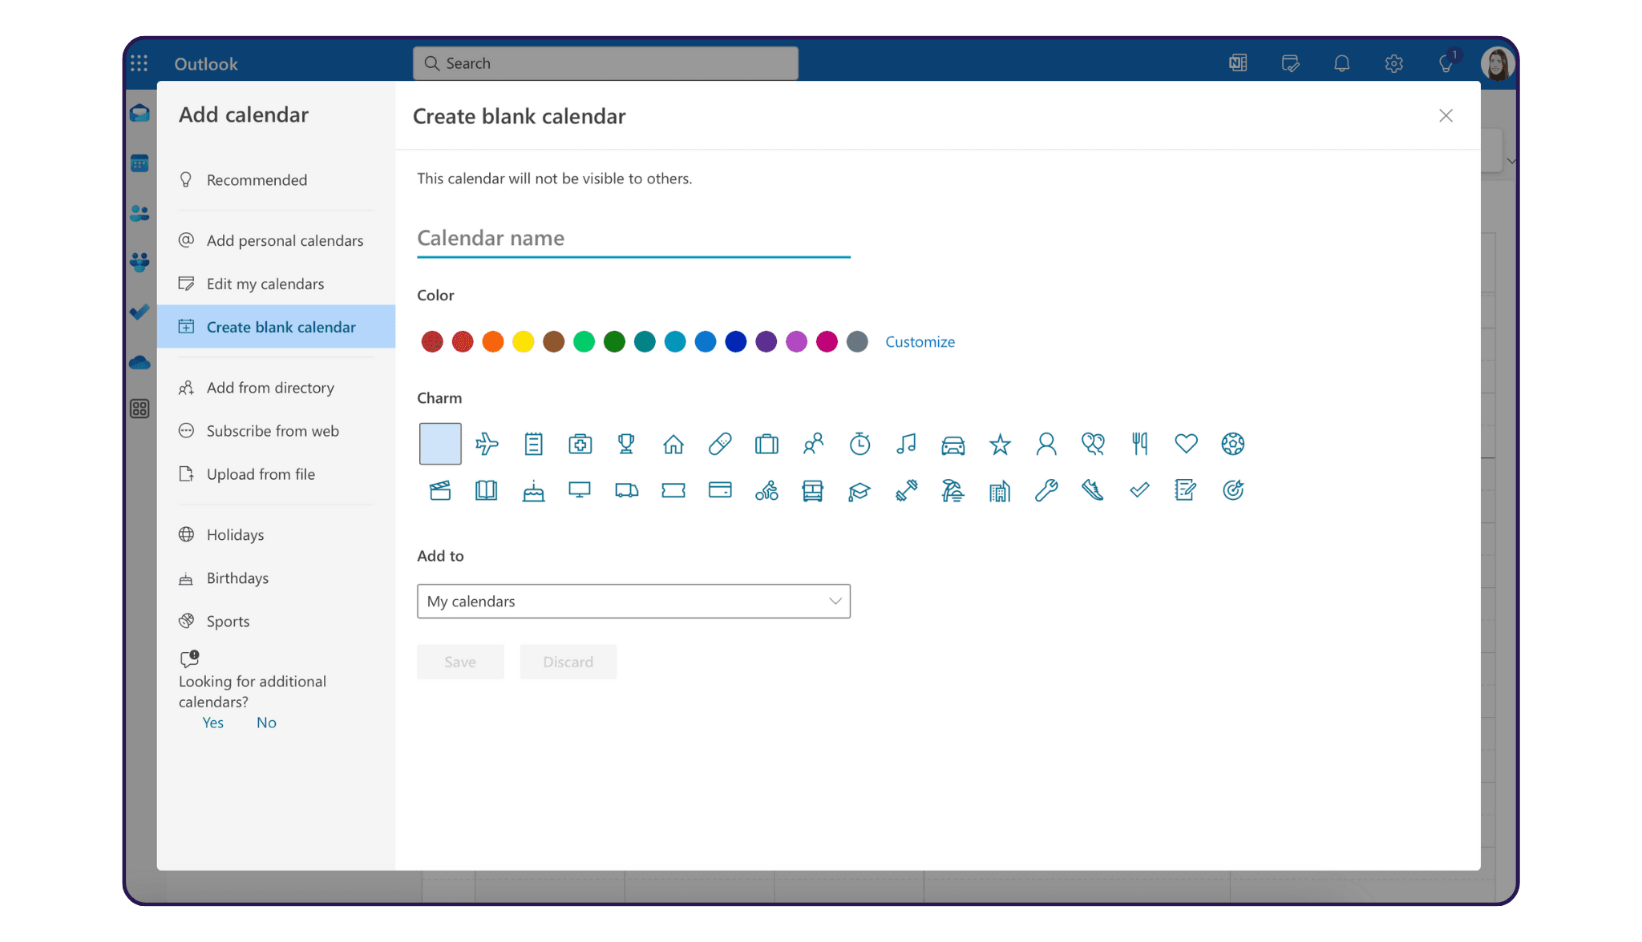Viewport: 1642px width, 942px height.
Task: Open the notifications bell
Action: click(1341, 63)
